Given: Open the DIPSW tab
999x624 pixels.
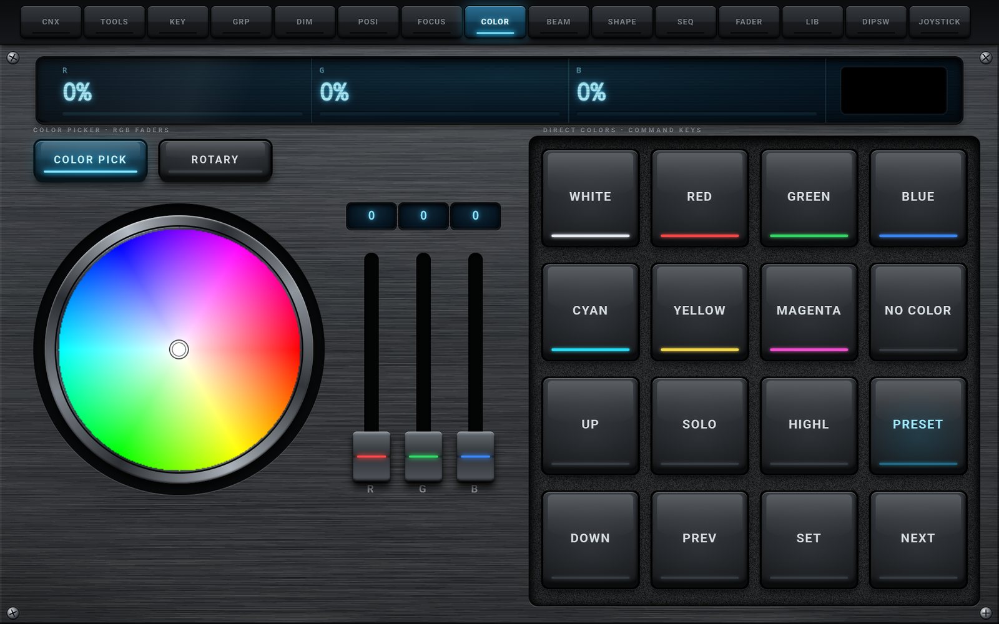Looking at the screenshot, I should tap(876, 22).
